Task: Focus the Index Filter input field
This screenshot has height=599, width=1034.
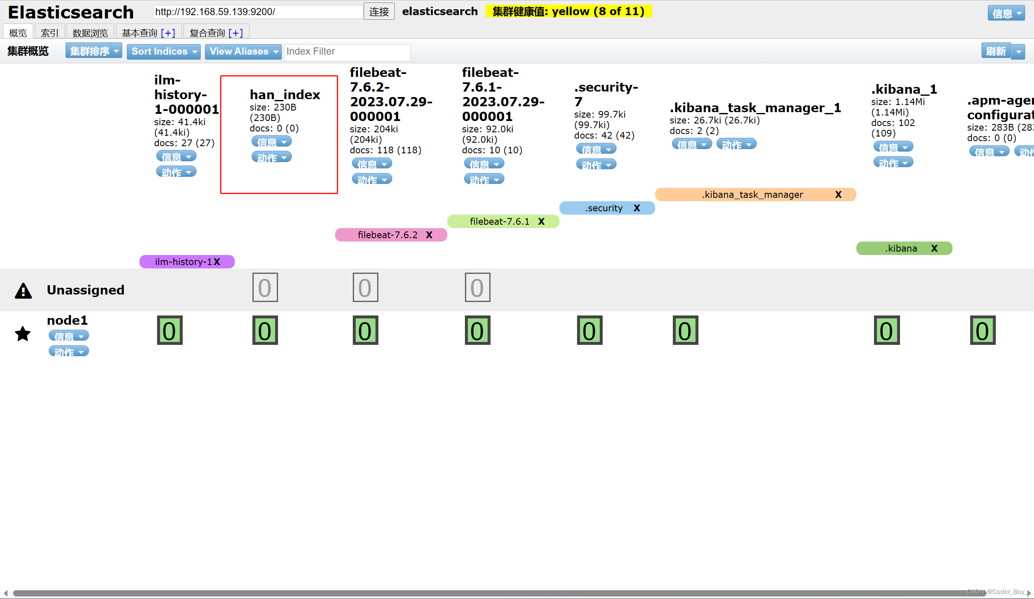Action: coord(347,51)
